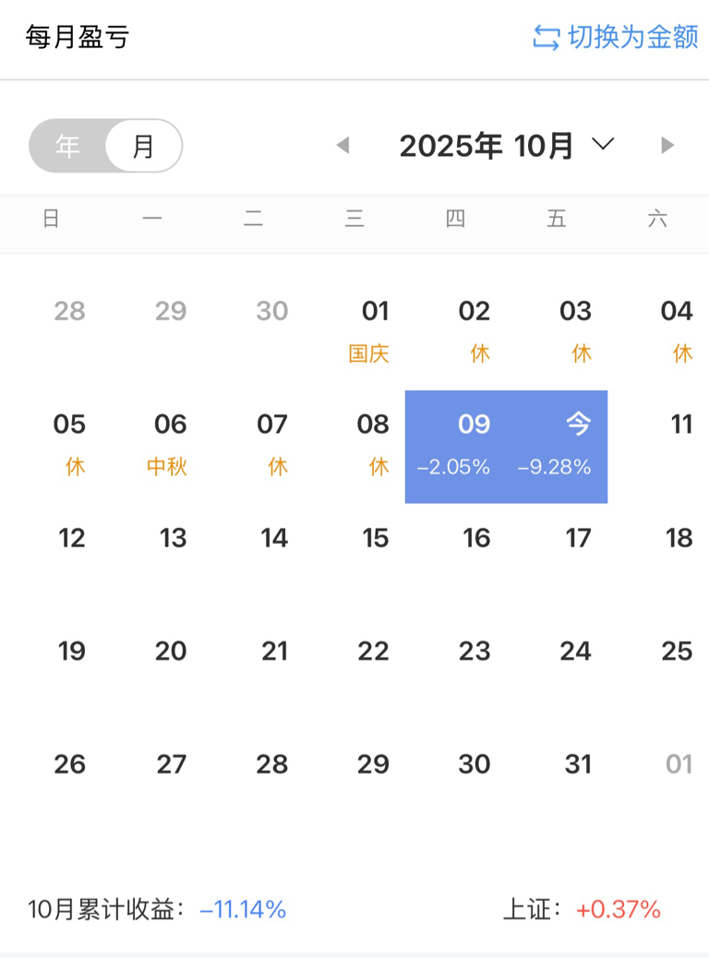Tap the 10月累计收益 -11.14% value
This screenshot has width=709, height=958.
(243, 910)
